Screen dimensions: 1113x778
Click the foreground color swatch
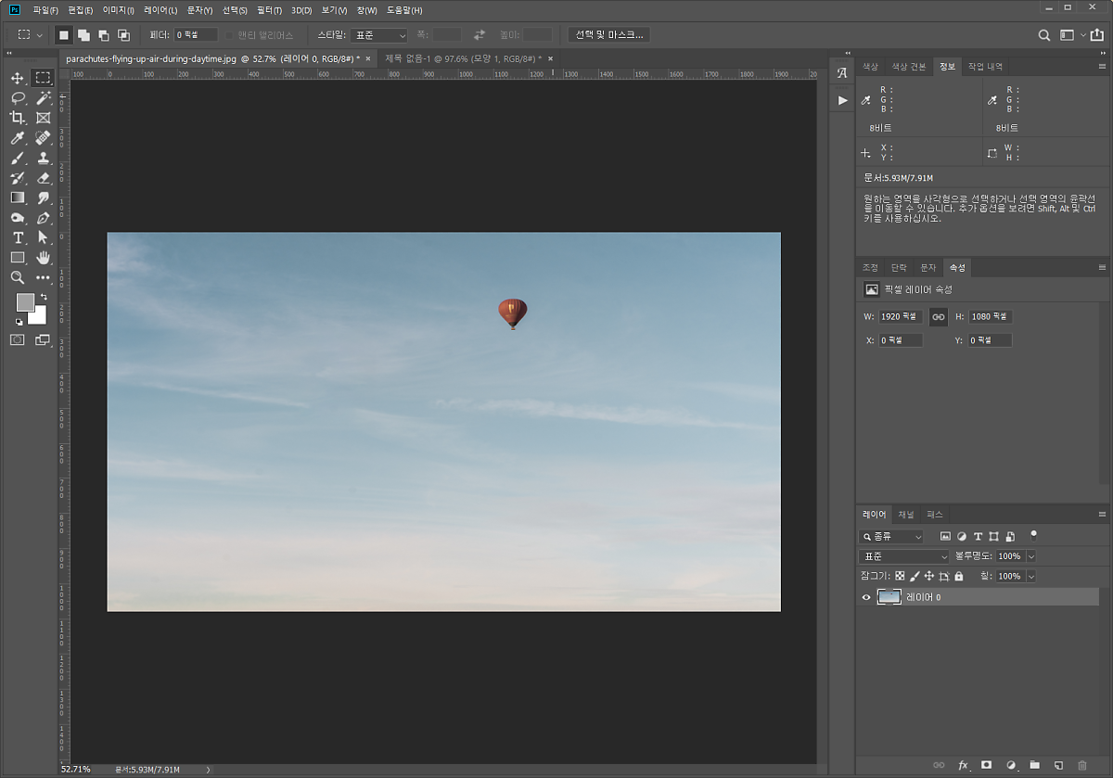[25, 302]
